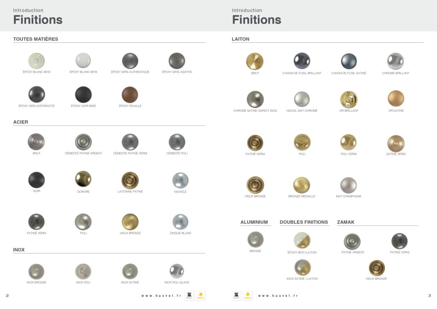Click the Époxy 9010 / Laiton double finish
This screenshot has width=437, height=309.
click(302, 240)
